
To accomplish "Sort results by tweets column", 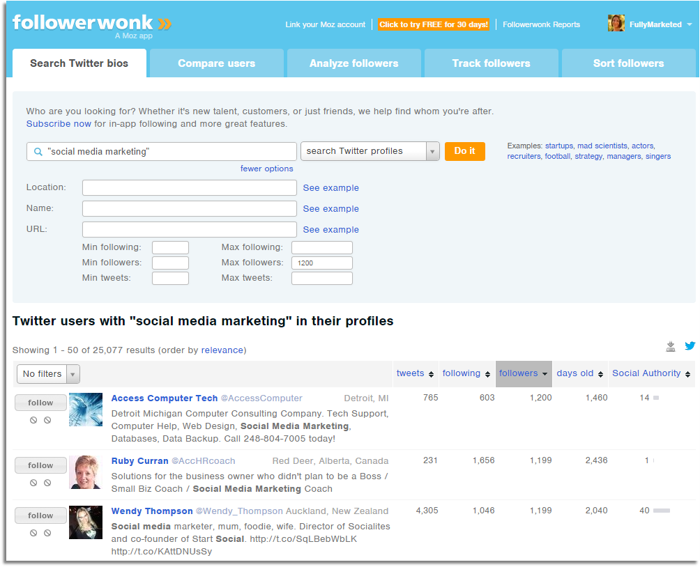I will coord(415,373).
